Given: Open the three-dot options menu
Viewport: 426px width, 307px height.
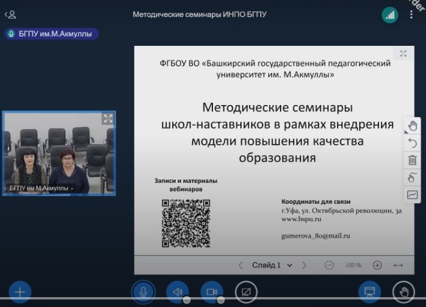Looking at the screenshot, I should [x=411, y=15].
